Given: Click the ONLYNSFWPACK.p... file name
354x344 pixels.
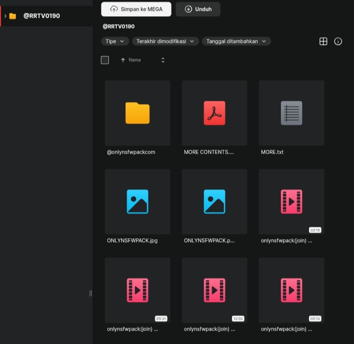Looking at the screenshot, I should click(209, 241).
